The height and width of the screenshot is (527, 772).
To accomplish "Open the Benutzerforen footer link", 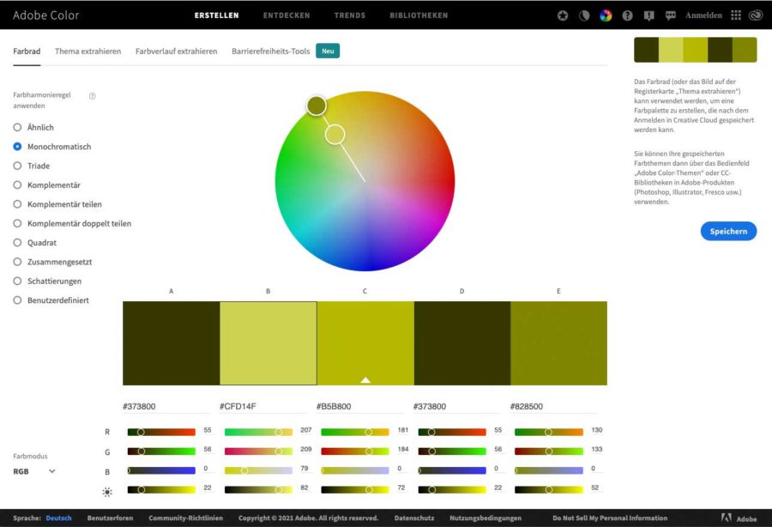I will point(111,518).
